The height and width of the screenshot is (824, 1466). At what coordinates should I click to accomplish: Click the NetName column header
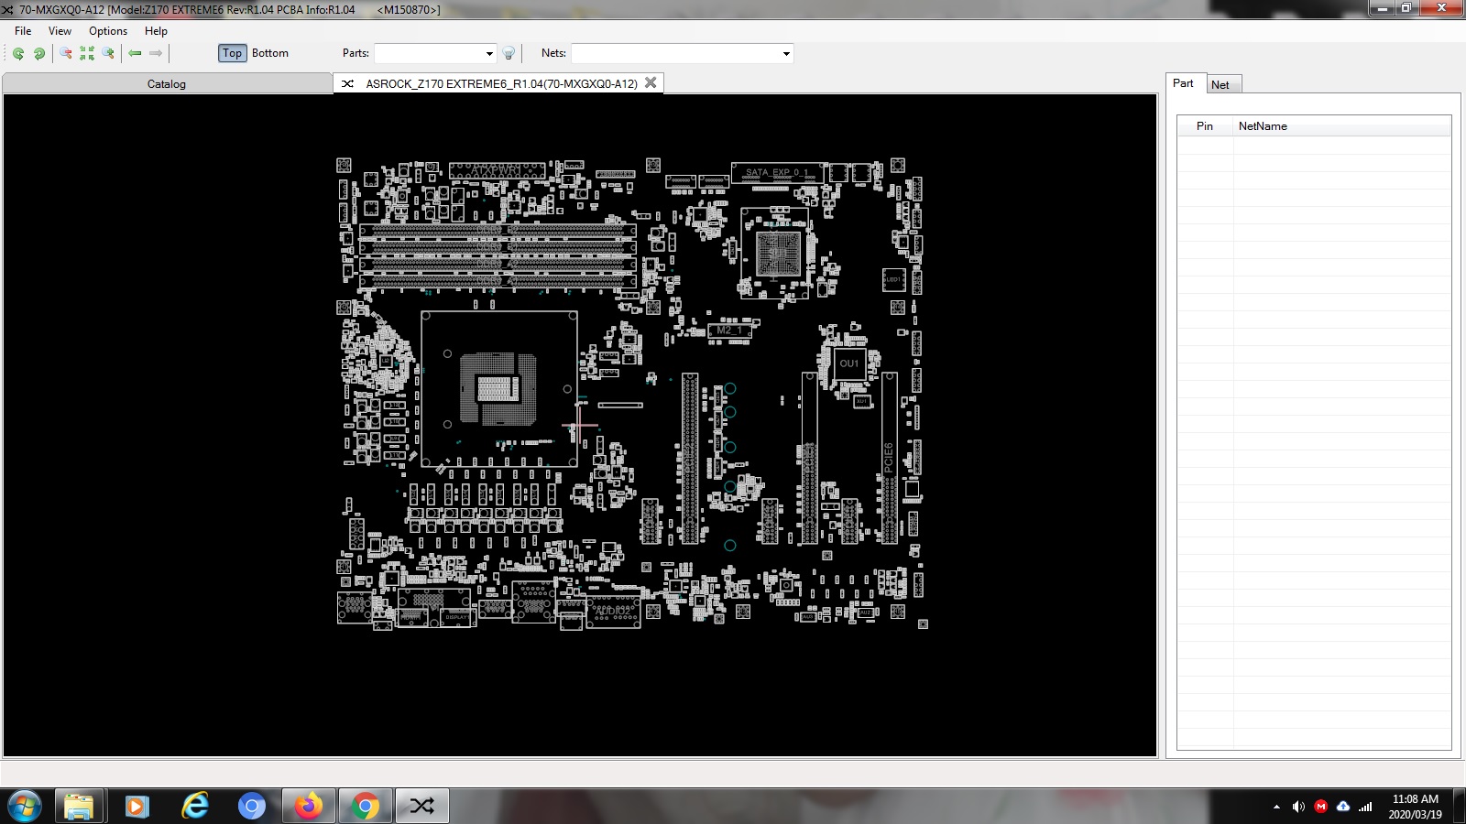pos(1263,126)
